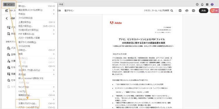Choose 印刷(P)... from the menu
This screenshot has width=219, height=109.
click(x=36, y=50)
